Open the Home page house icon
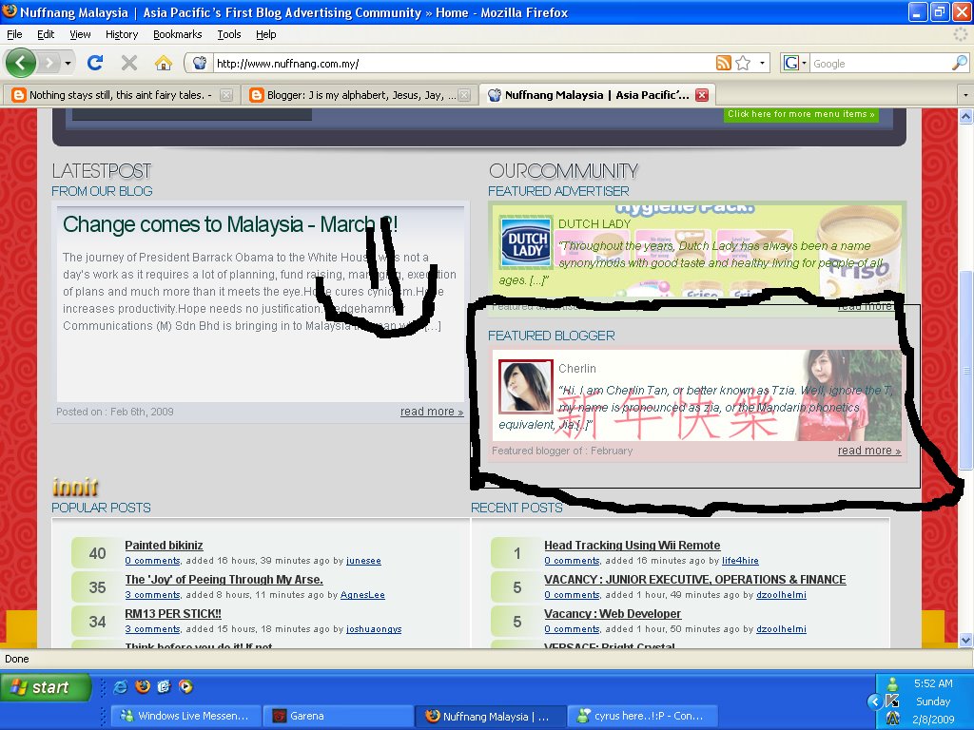Viewport: 974px width, 730px height. pos(164,63)
